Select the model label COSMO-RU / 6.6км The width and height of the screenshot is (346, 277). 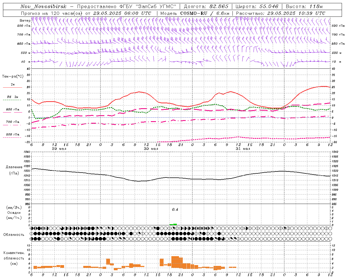coord(205,13)
